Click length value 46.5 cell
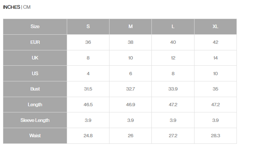254x150 pixels. (x=88, y=105)
